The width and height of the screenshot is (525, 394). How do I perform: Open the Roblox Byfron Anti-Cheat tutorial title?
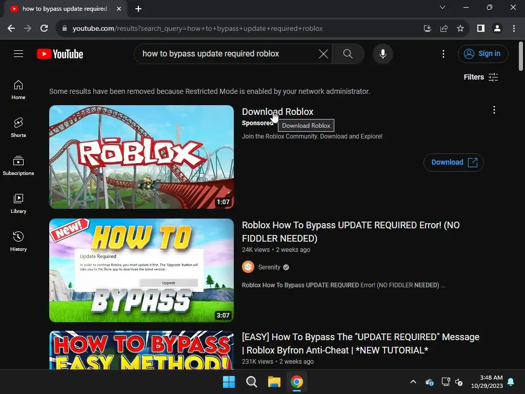point(360,343)
